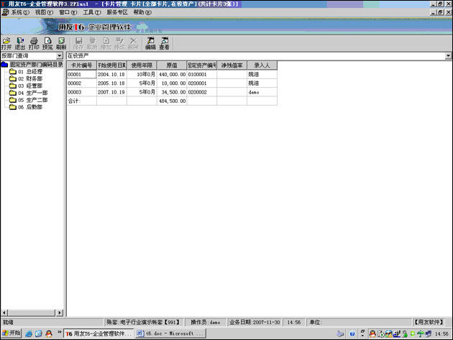The width and height of the screenshot is (453, 340).
Task: Launch Internet Explorer from the quick launch
Action: 29,334
